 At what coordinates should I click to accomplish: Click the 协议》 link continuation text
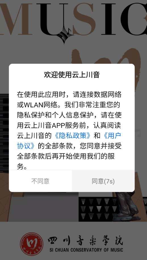coord(26,146)
